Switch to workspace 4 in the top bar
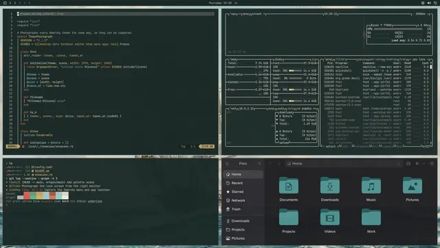 tap(25, 3)
